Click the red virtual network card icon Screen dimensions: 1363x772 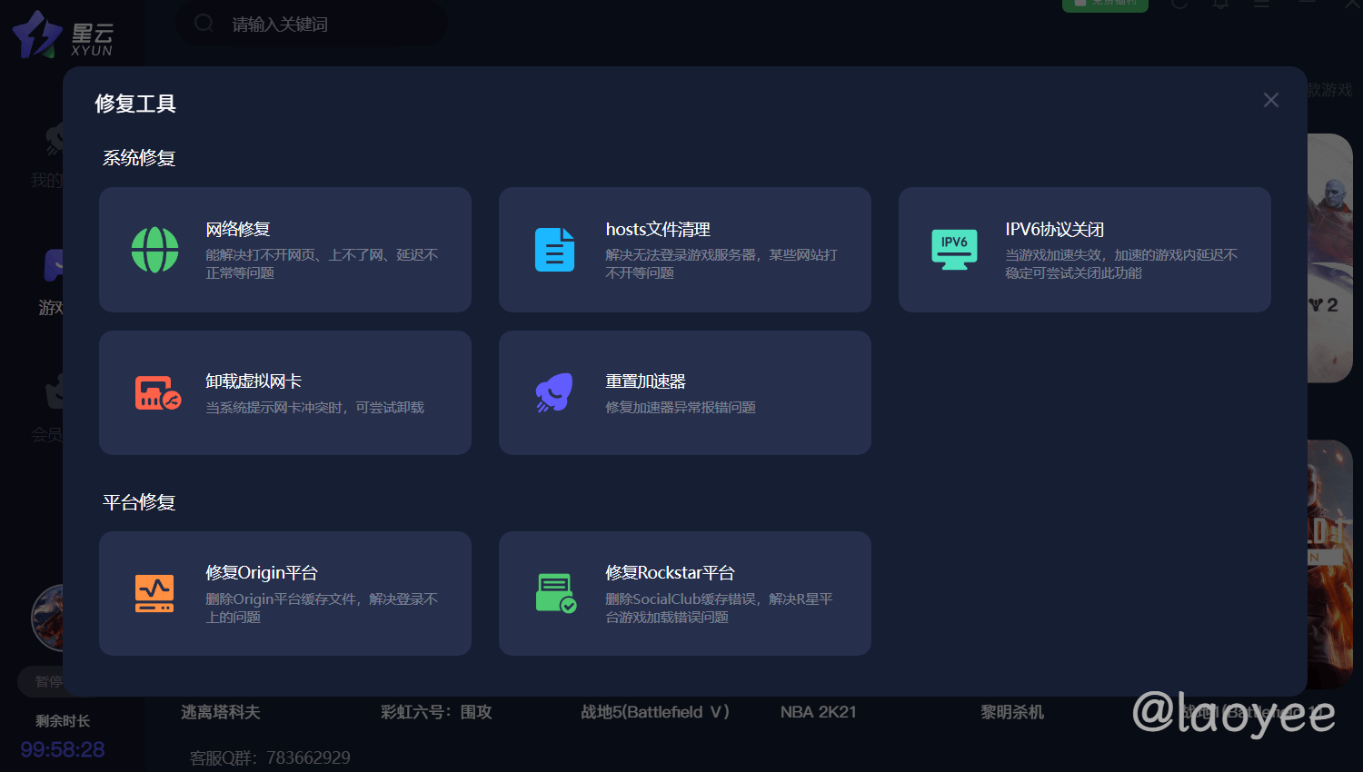click(157, 393)
